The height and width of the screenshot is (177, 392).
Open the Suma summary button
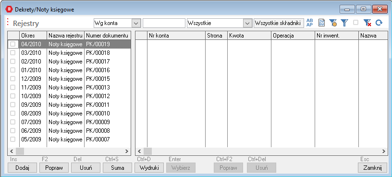(118, 167)
